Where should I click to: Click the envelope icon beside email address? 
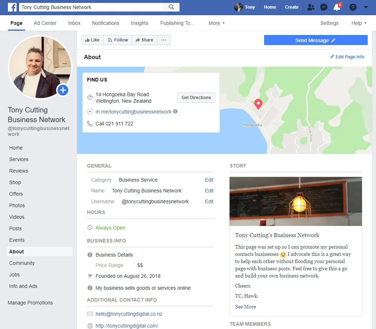pos(90,314)
